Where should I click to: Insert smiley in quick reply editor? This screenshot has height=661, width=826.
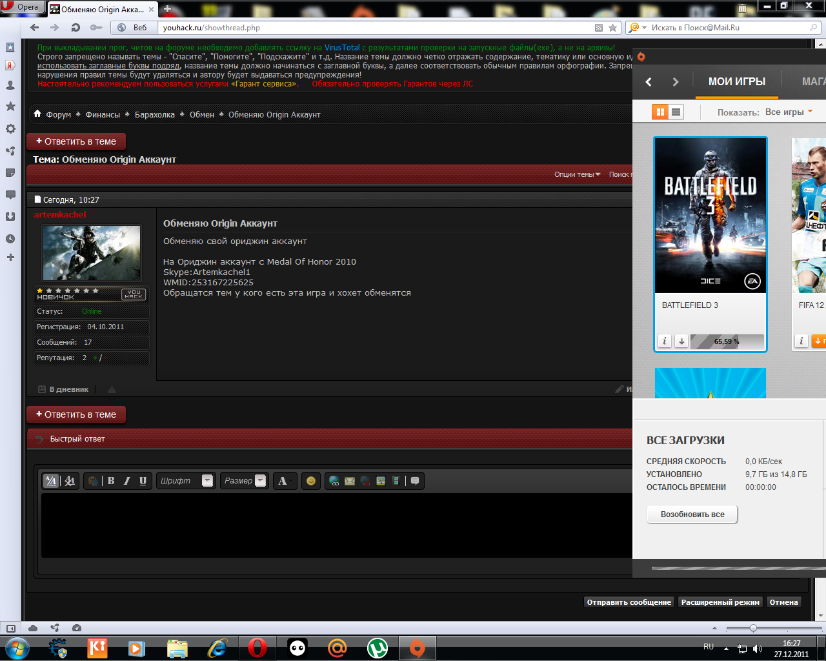coord(311,481)
